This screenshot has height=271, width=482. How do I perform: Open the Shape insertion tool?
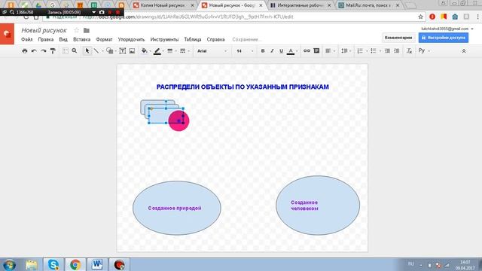pyautogui.click(x=109, y=50)
